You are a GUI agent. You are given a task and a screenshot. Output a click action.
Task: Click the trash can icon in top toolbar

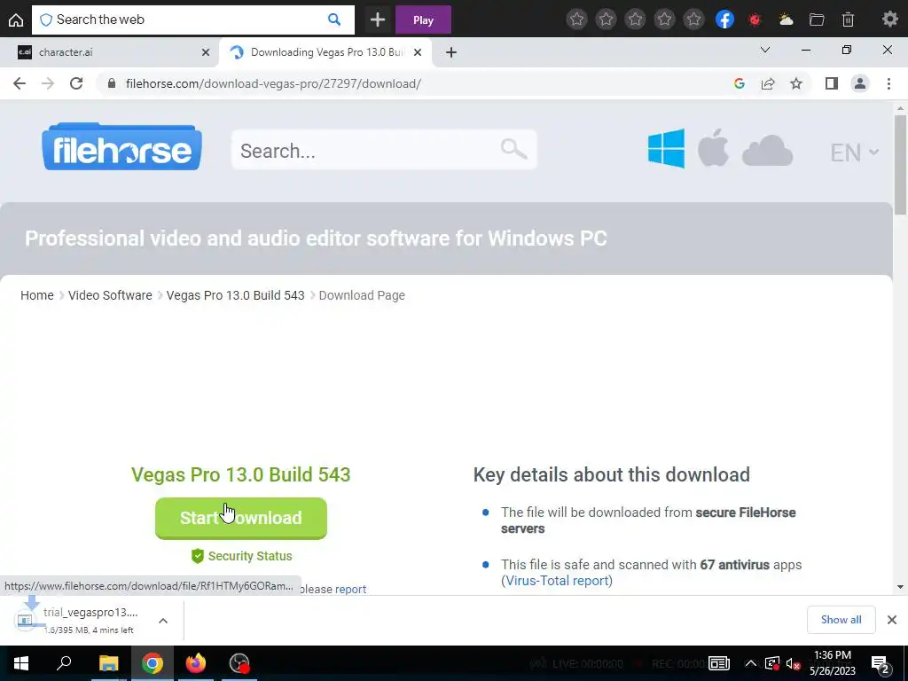(848, 20)
